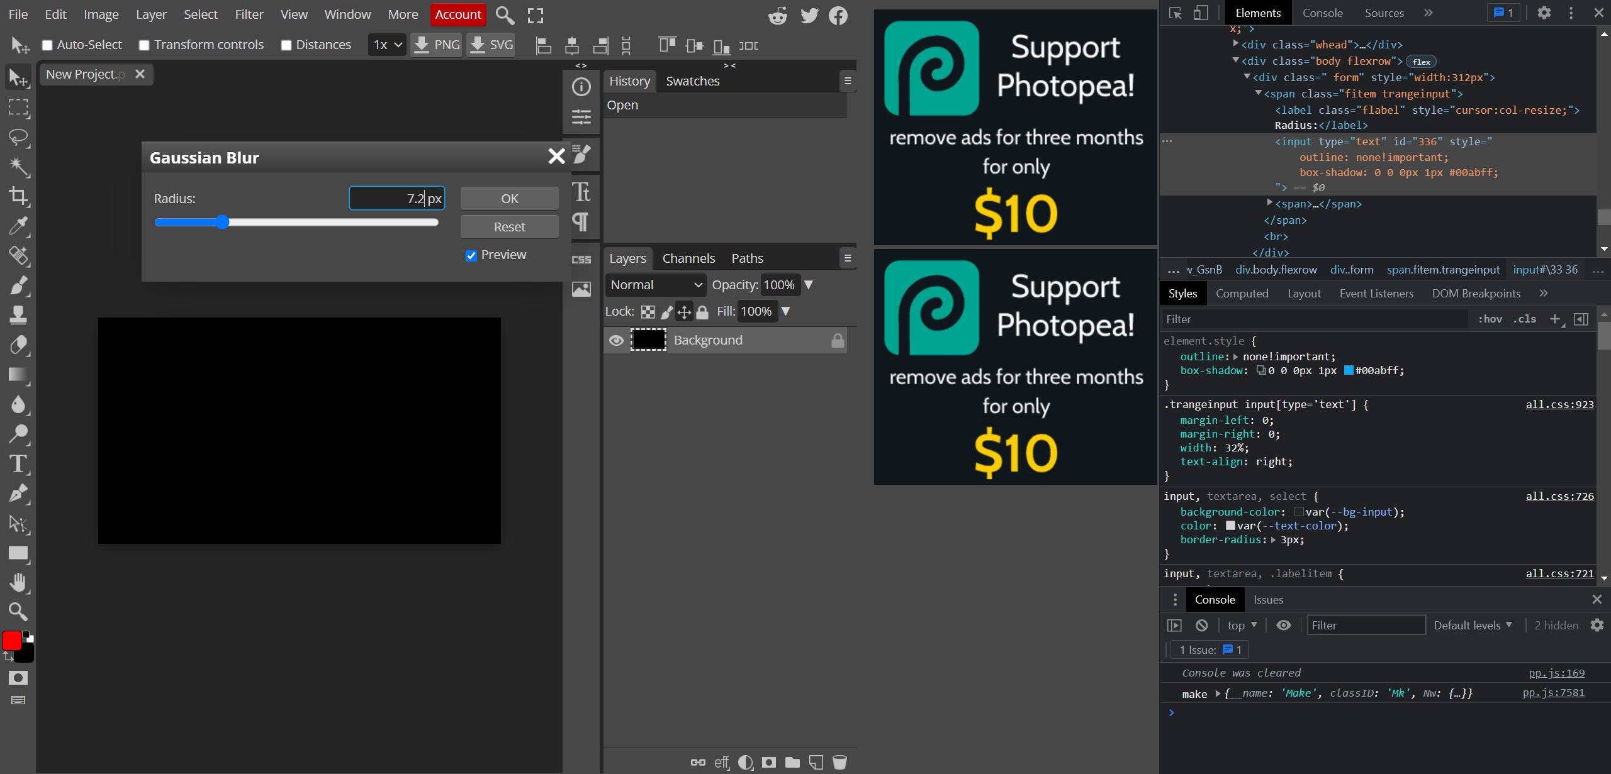Click the Reset button

pos(508,226)
